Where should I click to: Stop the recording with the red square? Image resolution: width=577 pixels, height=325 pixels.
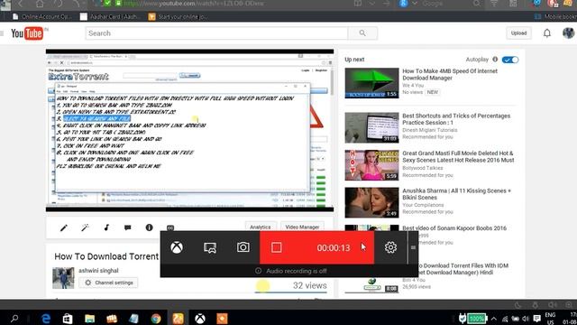pyautogui.click(x=277, y=247)
